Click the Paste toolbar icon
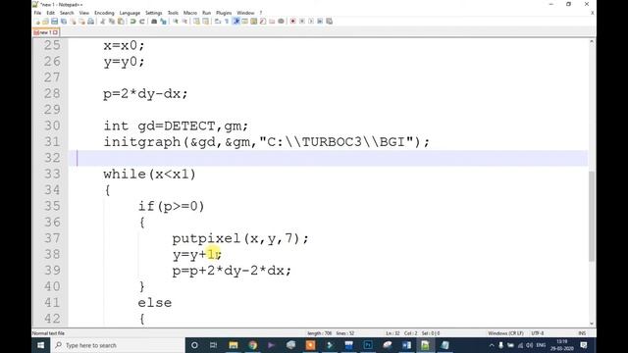This screenshot has width=628, height=353. coord(121,22)
